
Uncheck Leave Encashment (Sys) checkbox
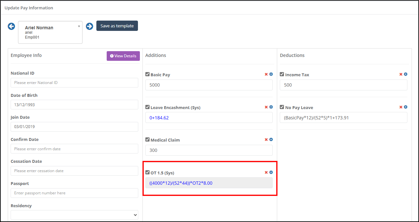click(148, 107)
